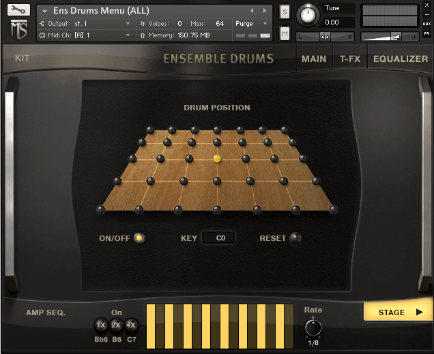Select the node immediately left of yellow node

(189, 159)
